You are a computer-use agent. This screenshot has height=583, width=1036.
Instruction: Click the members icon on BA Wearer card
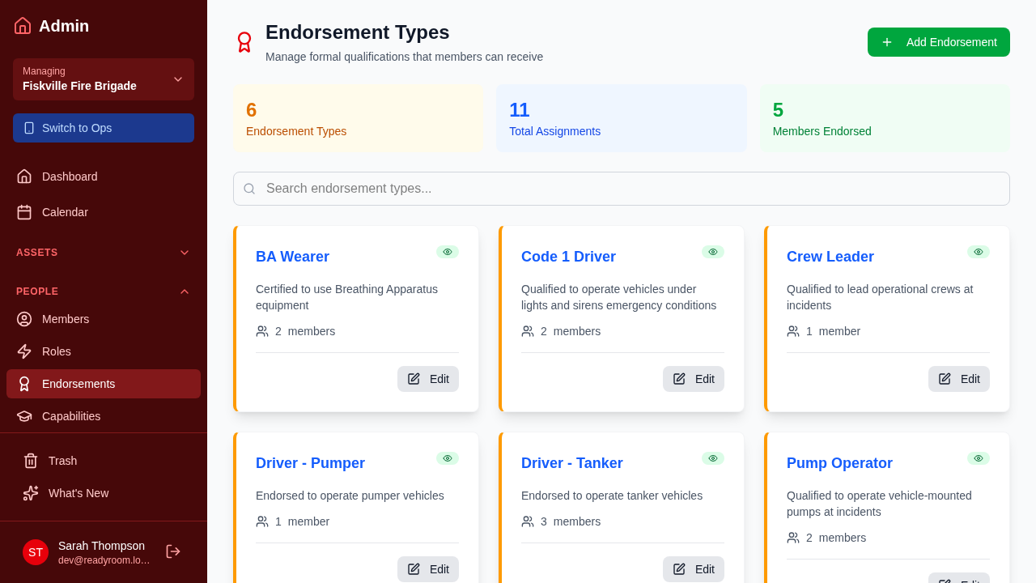pyautogui.click(x=262, y=331)
